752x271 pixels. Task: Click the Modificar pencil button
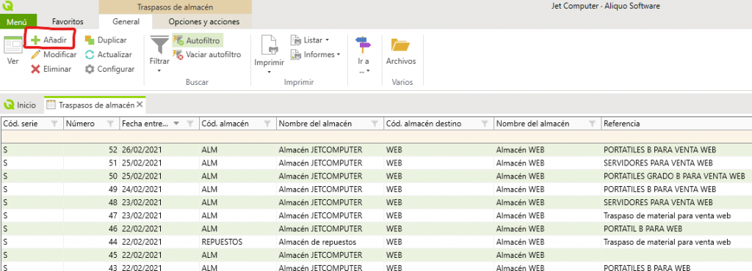[53, 54]
